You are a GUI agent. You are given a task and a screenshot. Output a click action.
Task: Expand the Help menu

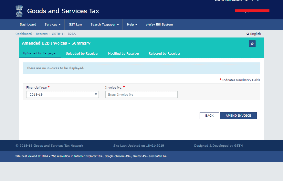tap(132, 25)
